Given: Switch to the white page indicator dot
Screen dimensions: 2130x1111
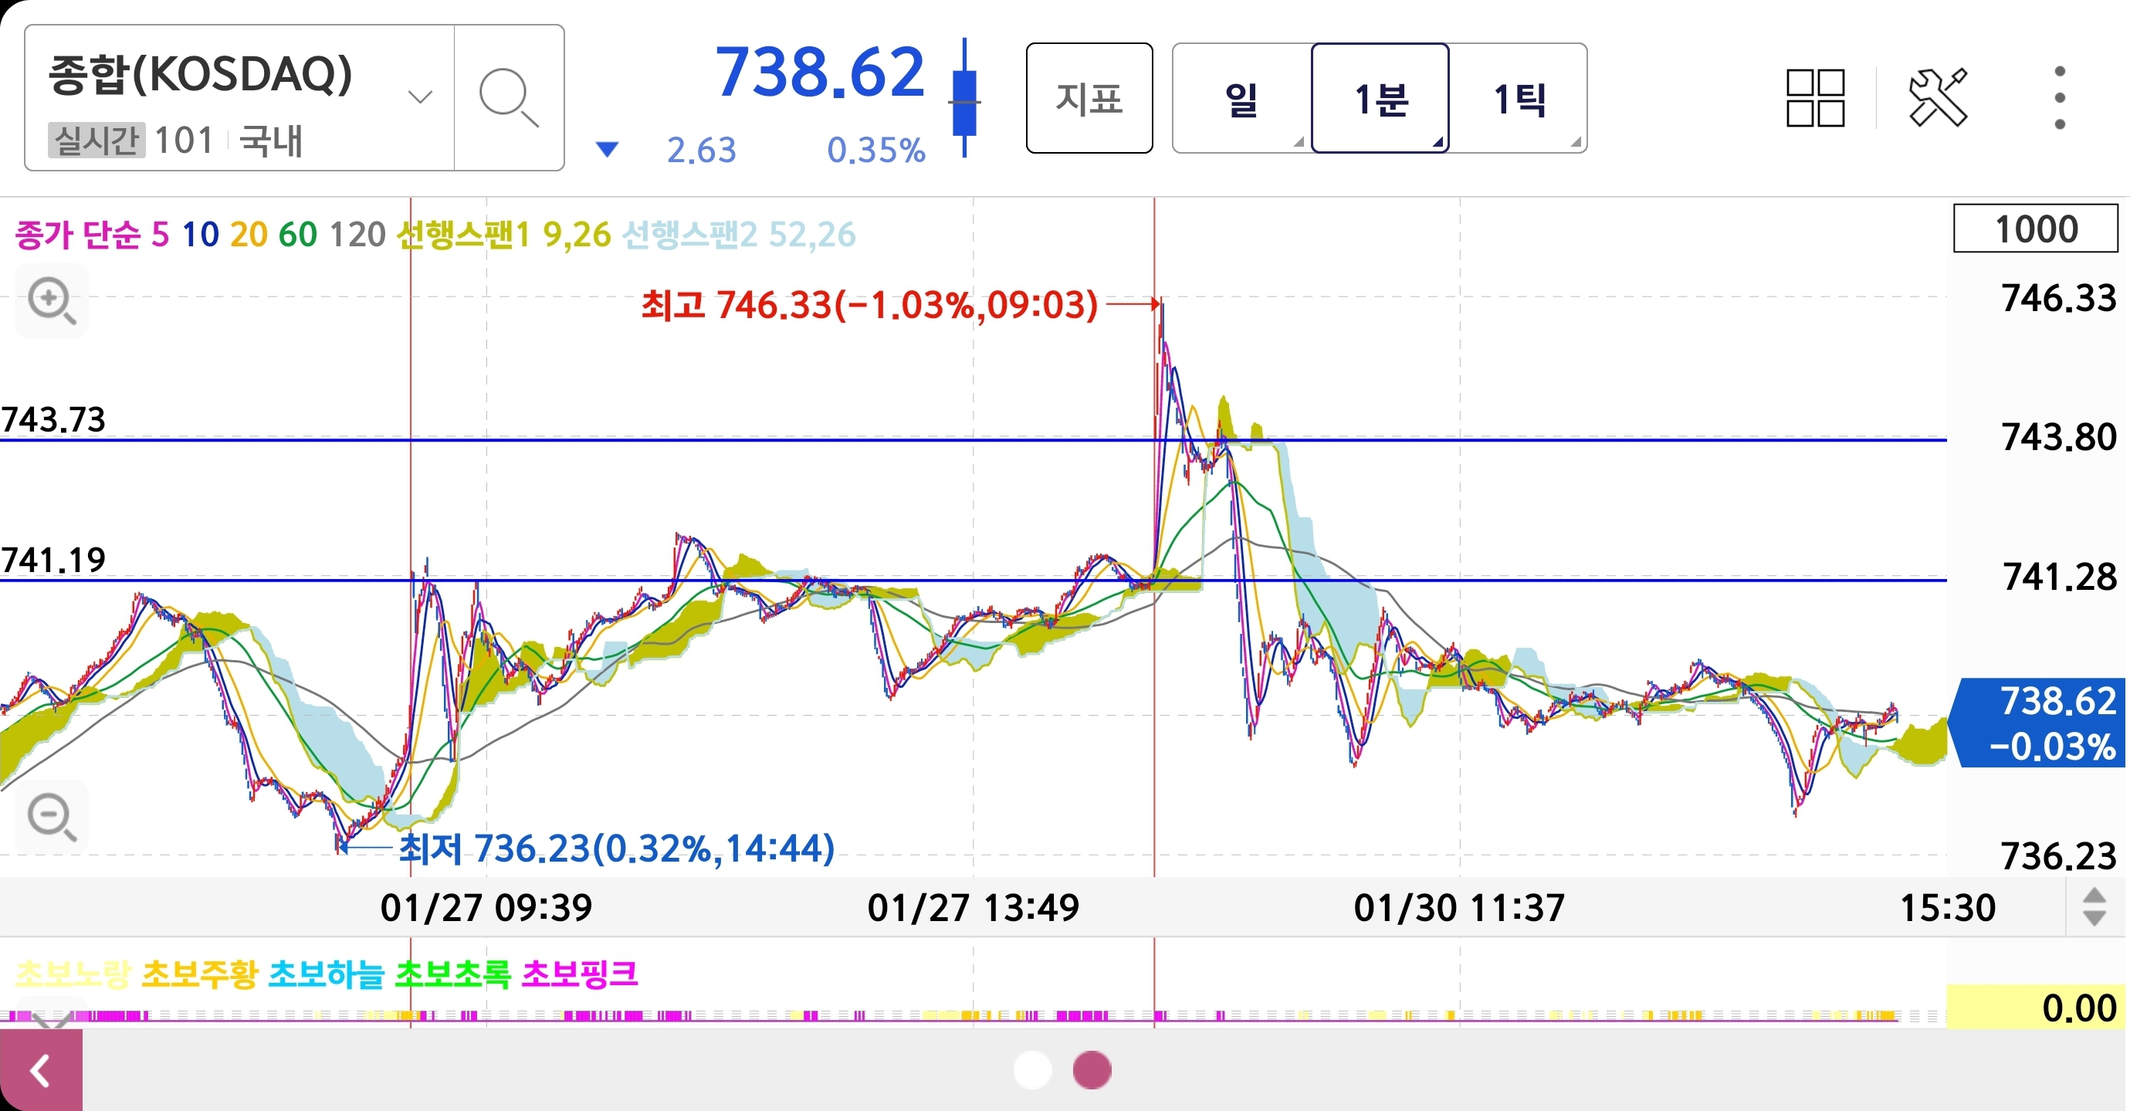Looking at the screenshot, I should (x=1032, y=1069).
